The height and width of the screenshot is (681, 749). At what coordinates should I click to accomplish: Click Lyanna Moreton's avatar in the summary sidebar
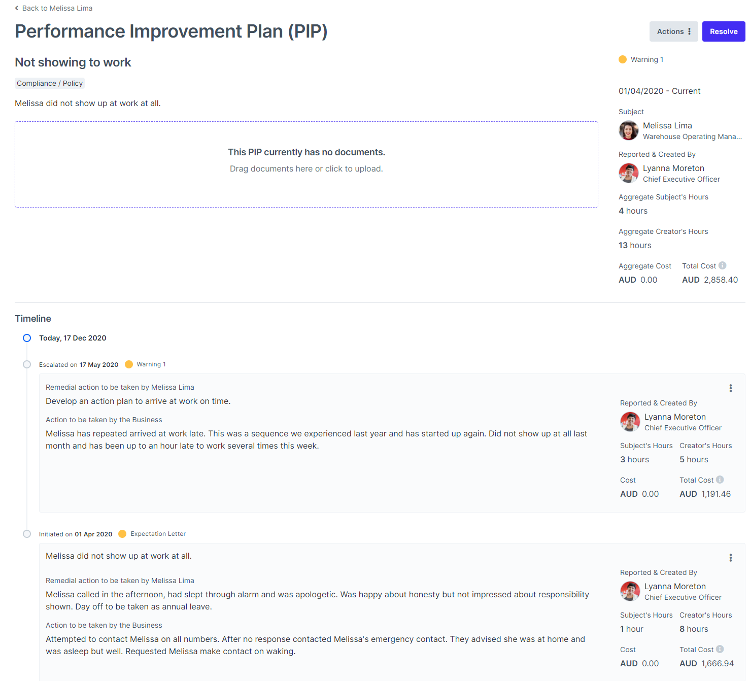click(x=628, y=173)
